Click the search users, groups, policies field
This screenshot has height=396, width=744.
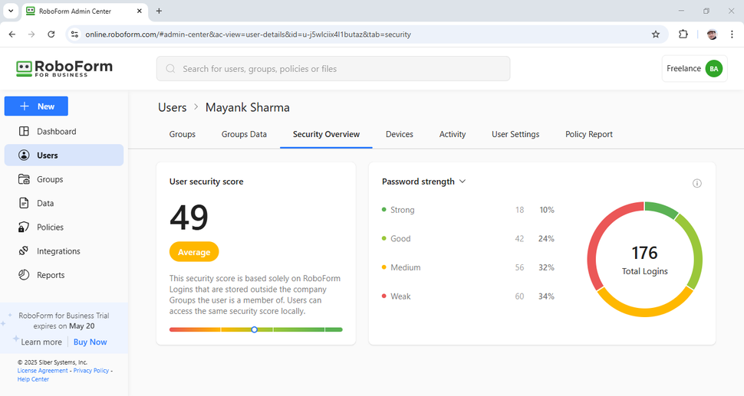[334, 69]
